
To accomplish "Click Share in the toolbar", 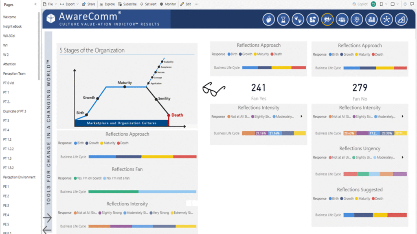I will click(88, 4).
